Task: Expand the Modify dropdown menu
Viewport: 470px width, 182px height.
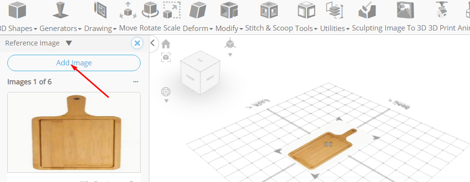Action: coord(229,29)
